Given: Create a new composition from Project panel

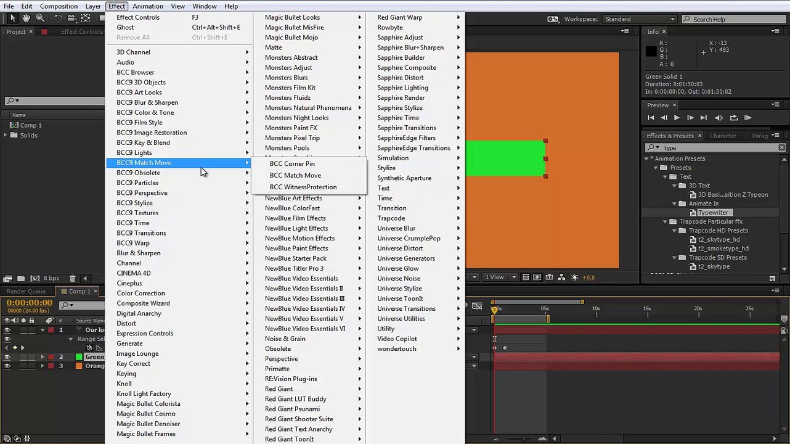Looking at the screenshot, I should click(35, 279).
